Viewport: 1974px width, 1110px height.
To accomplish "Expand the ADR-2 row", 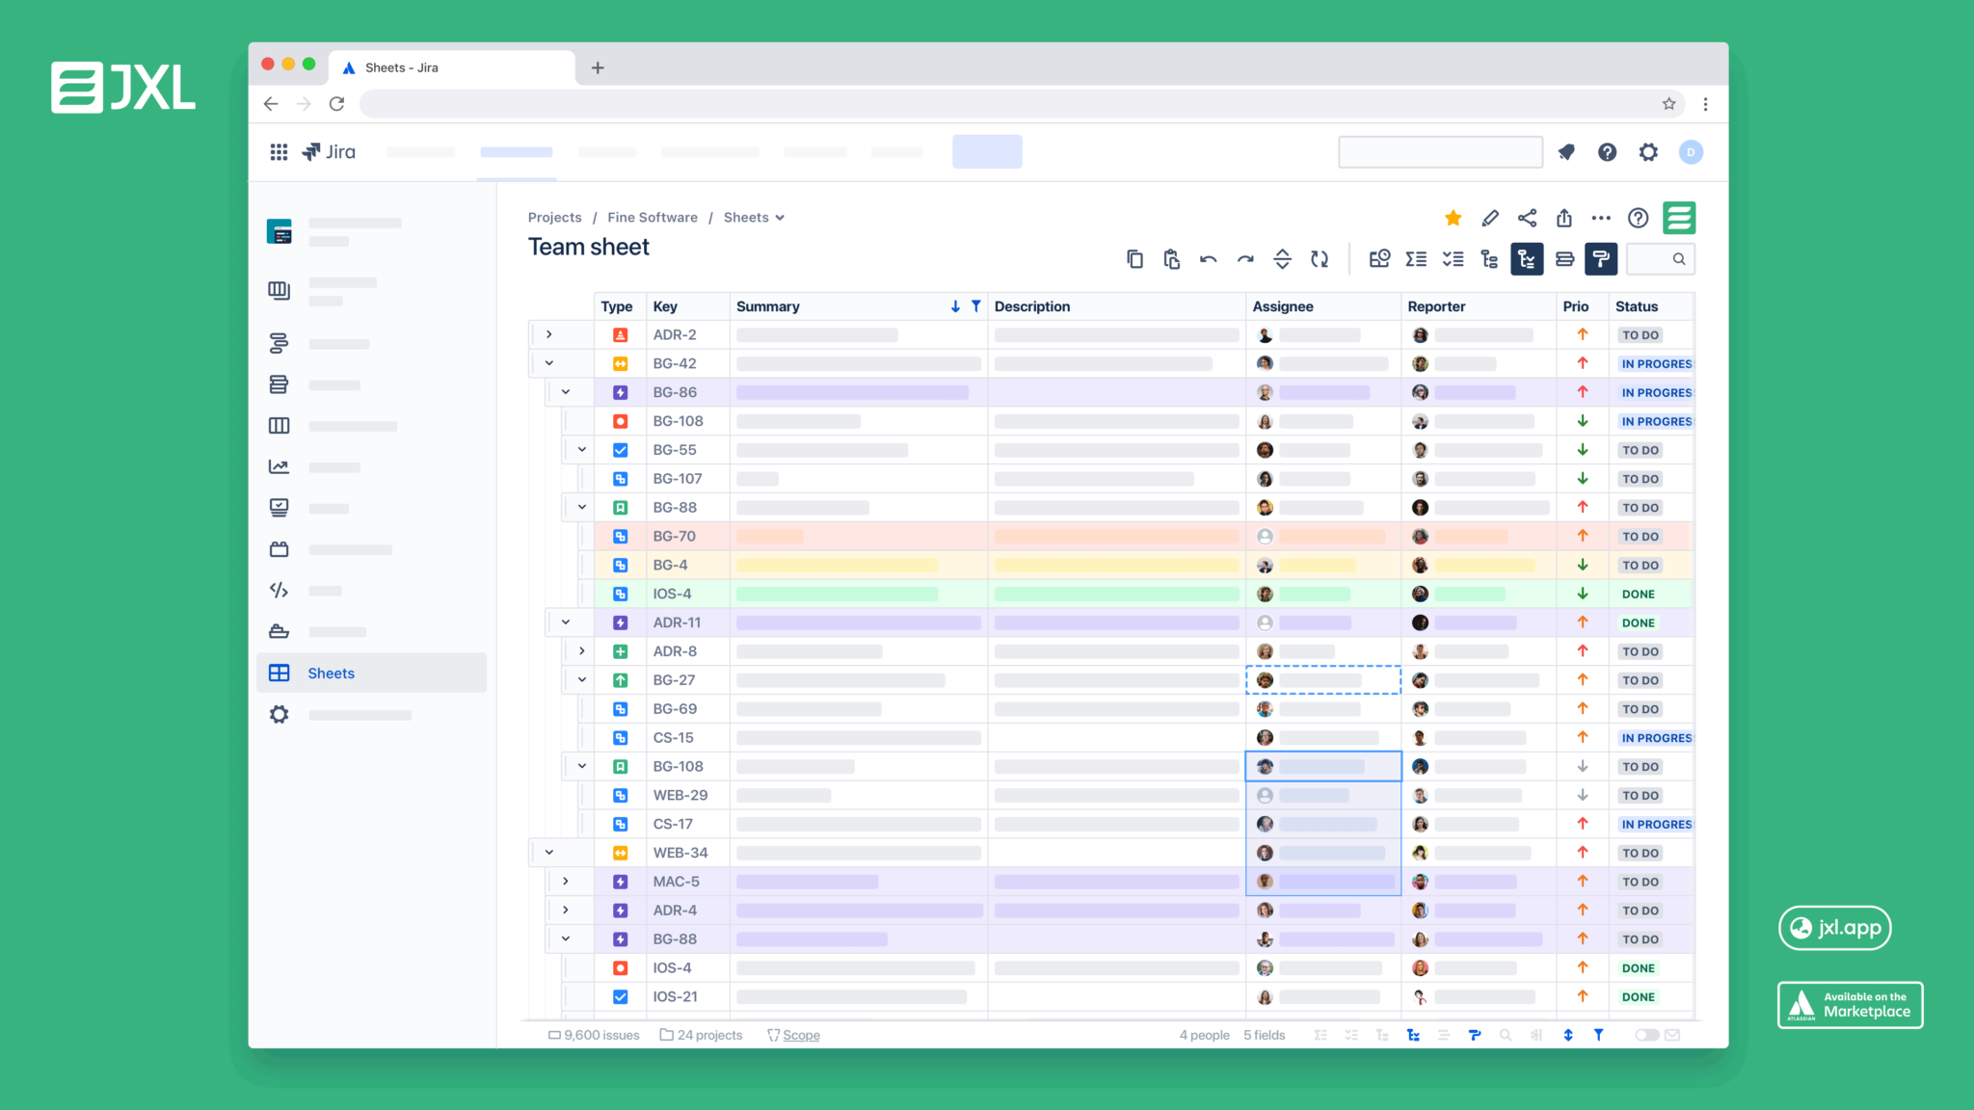I will [549, 334].
